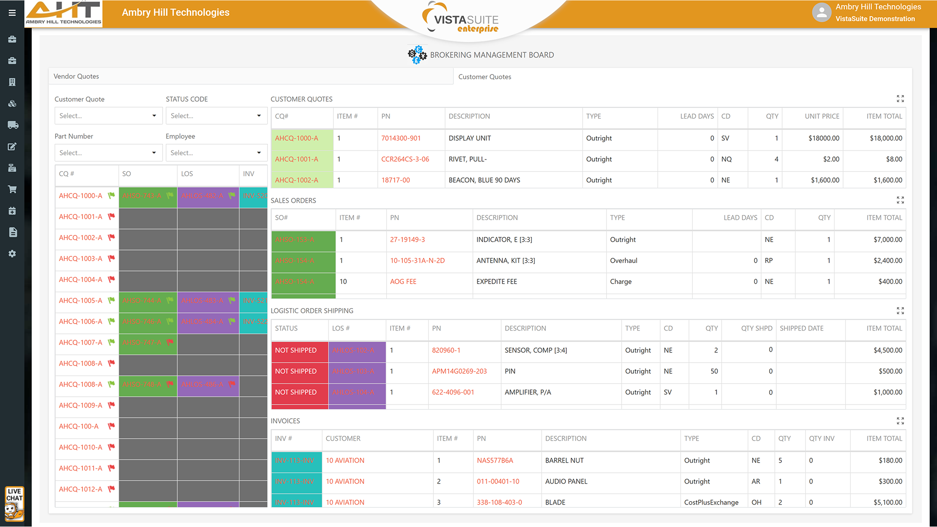
Task: Click the NOT SHIPPED status for AHLOS-102-A
Action: pyautogui.click(x=296, y=351)
